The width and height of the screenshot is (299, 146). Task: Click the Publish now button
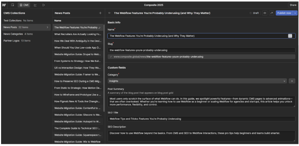284,13
